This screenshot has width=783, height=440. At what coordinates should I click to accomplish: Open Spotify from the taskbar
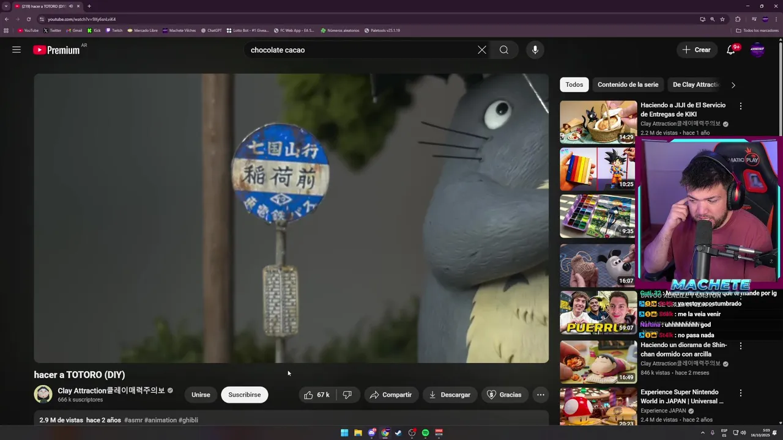[x=425, y=433]
